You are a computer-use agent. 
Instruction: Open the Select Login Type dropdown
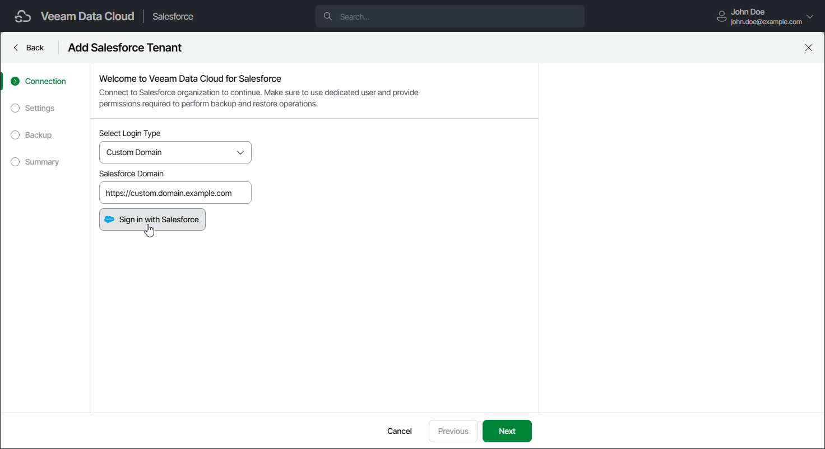tap(175, 152)
